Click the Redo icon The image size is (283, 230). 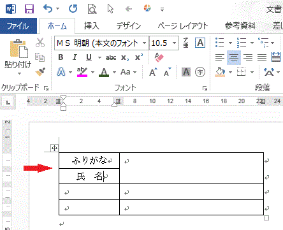click(73, 9)
